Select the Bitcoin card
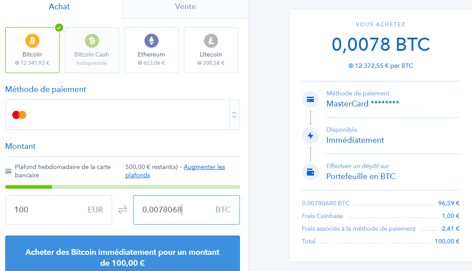Viewport: 472px width, 271px height. pos(32,50)
